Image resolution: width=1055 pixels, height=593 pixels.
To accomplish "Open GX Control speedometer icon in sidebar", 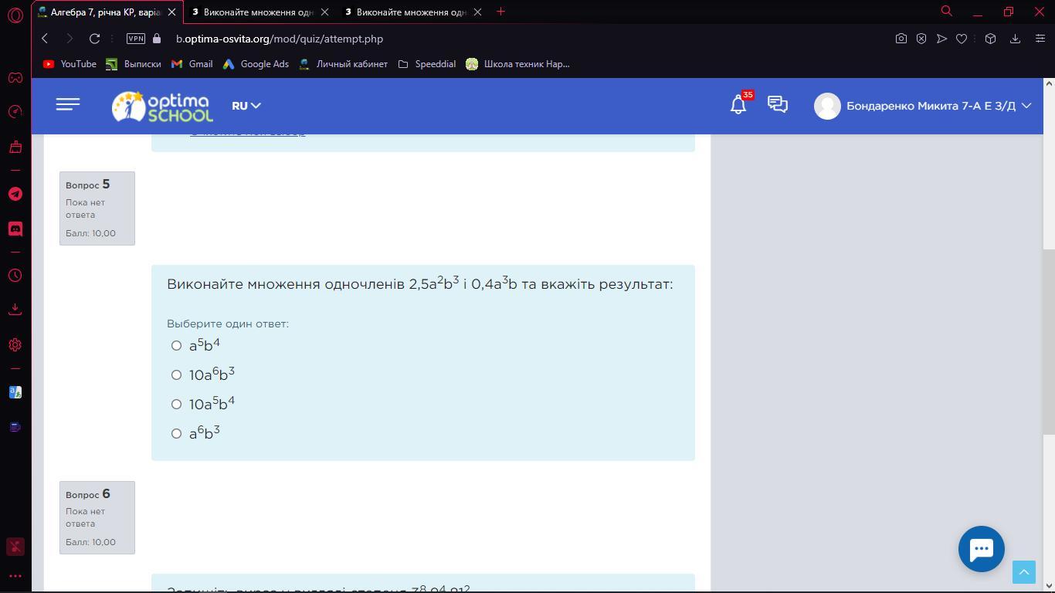I will 15,112.
